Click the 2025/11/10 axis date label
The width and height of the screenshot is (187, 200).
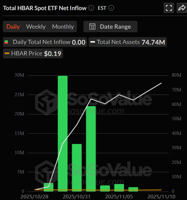pyautogui.click(x=161, y=196)
